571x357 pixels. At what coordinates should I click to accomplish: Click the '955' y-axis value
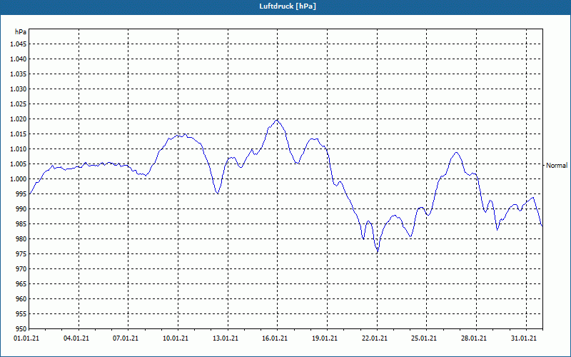coord(21,314)
